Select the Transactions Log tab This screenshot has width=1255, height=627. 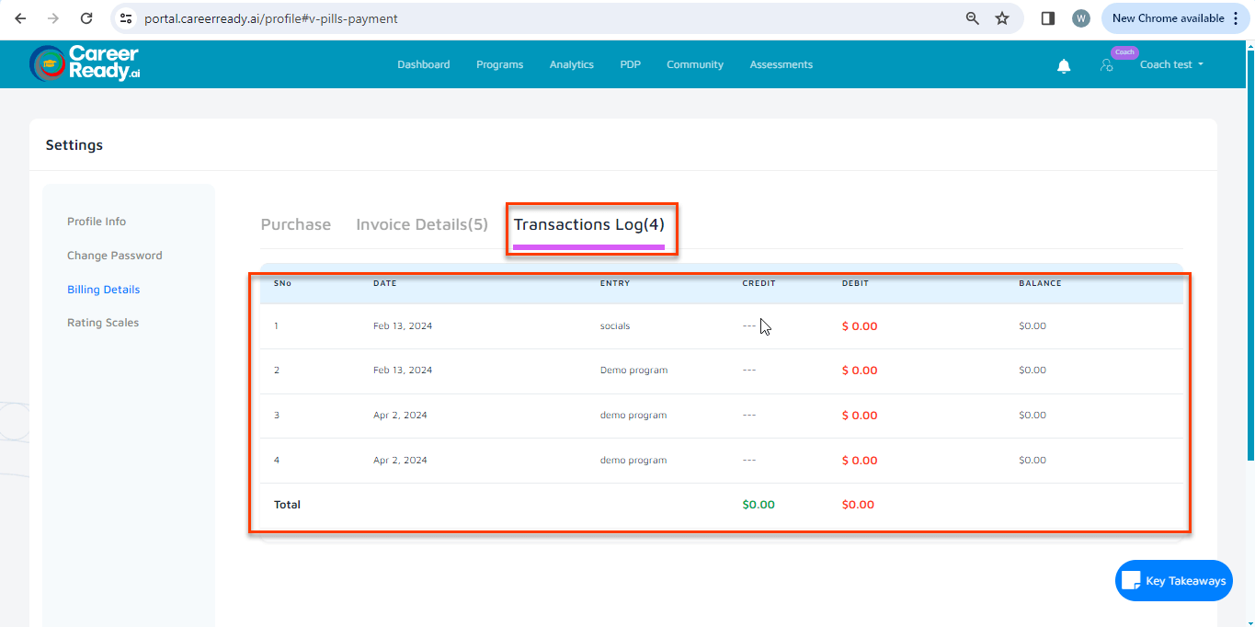[588, 224]
